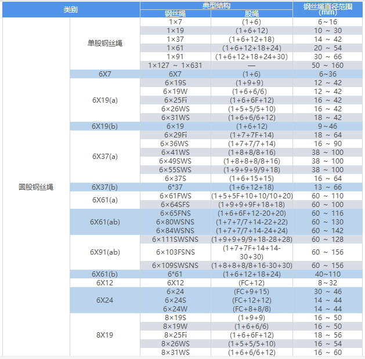
Task: Click the 6×109SWSNS rope cell
Action: pyautogui.click(x=175, y=265)
